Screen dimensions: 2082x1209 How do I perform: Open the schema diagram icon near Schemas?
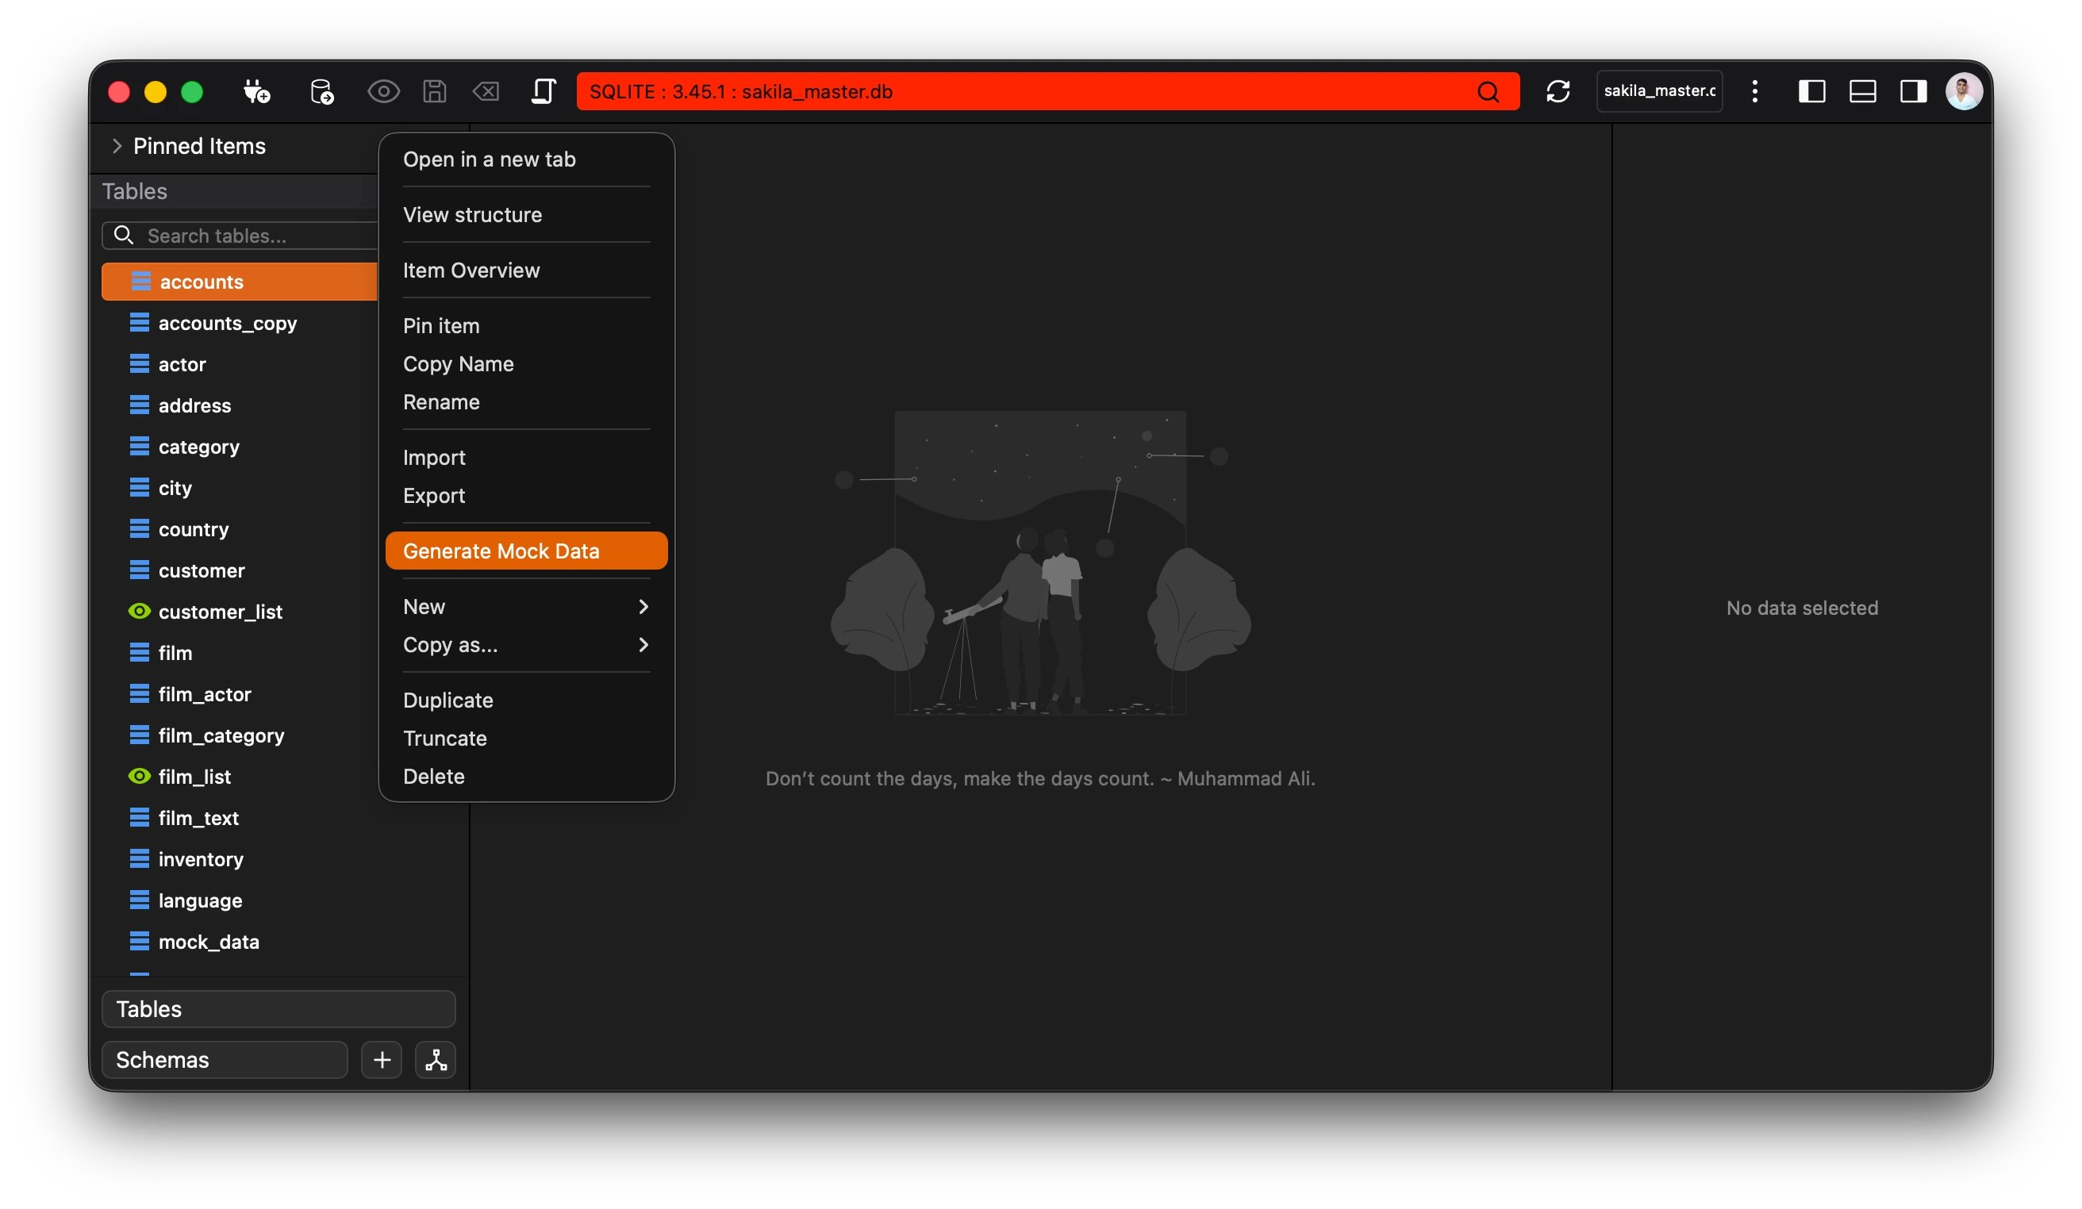436,1060
